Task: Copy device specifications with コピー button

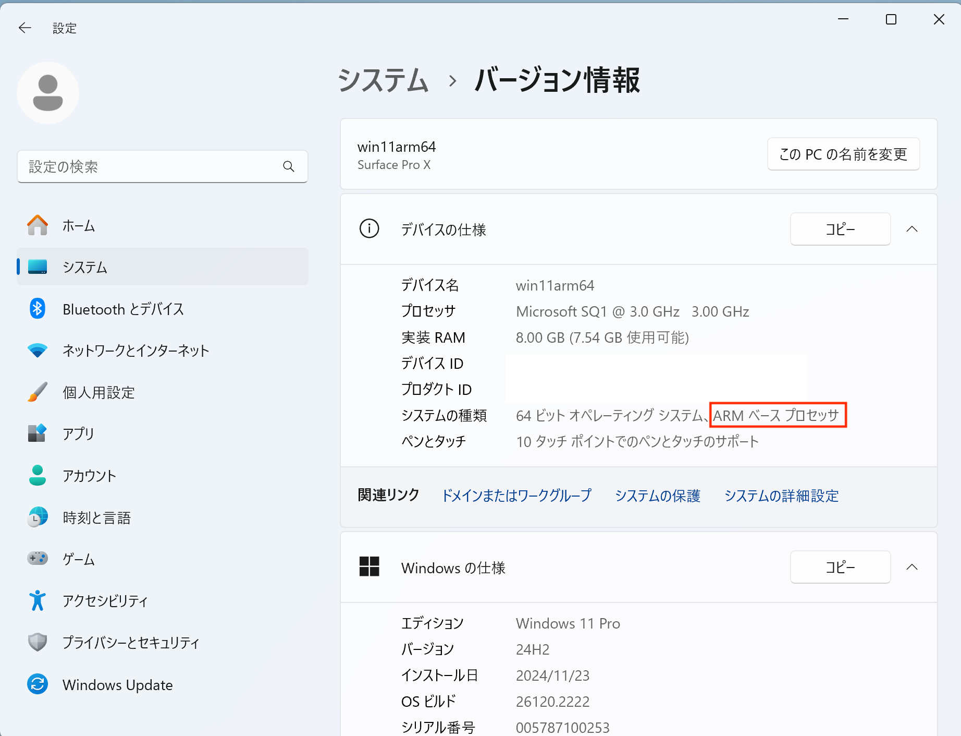Action: point(840,229)
